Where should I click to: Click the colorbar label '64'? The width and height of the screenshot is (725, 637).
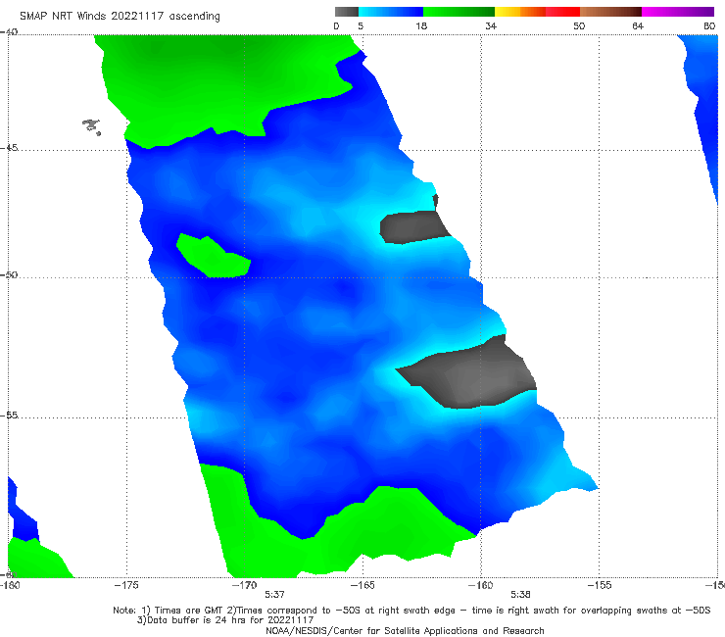[x=638, y=26]
